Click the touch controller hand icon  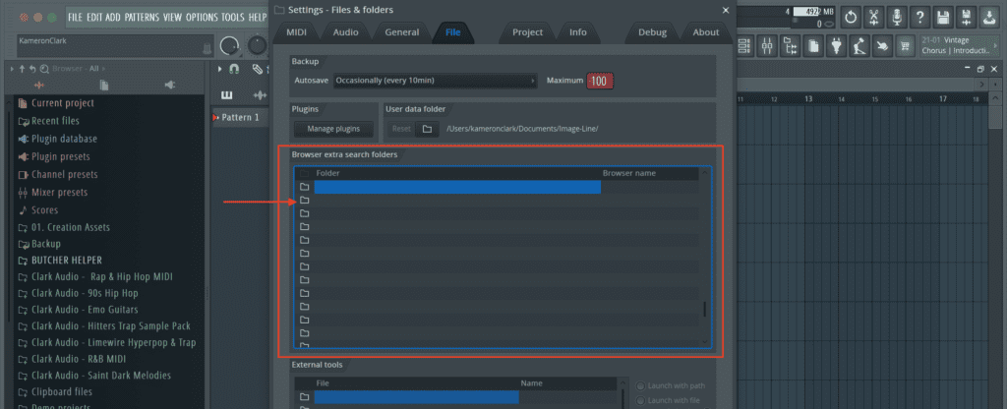click(882, 45)
